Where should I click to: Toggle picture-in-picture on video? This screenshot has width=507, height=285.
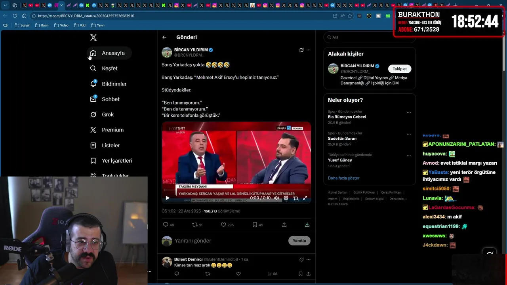tap(295, 198)
